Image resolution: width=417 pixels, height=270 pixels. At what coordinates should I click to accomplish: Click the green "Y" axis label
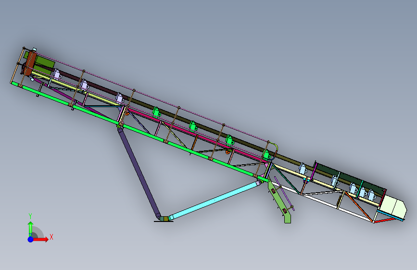click(30, 216)
